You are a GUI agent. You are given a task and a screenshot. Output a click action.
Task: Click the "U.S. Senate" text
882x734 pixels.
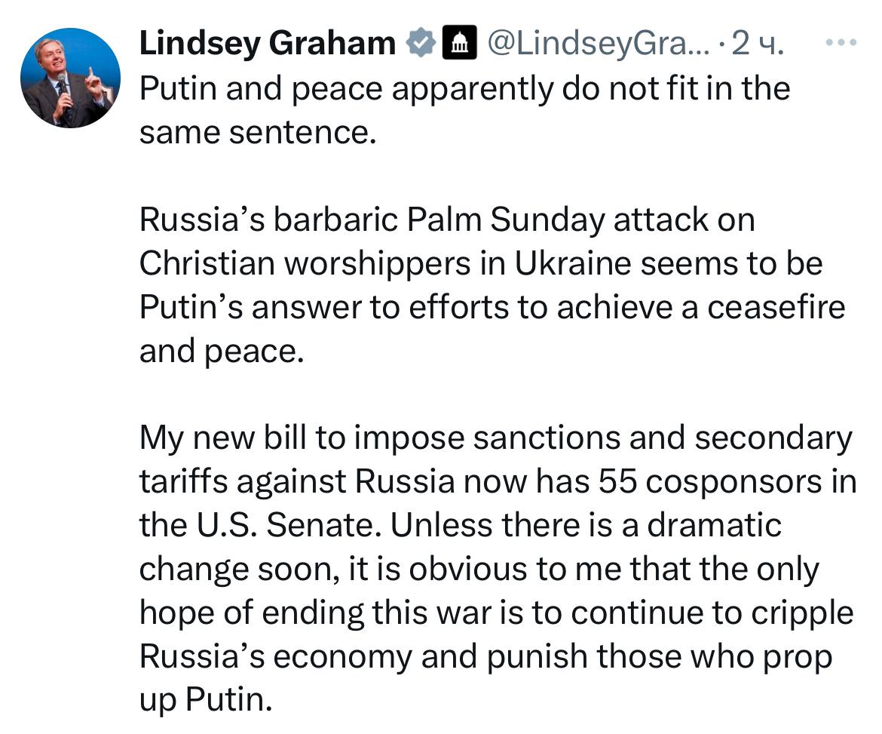[x=287, y=526]
